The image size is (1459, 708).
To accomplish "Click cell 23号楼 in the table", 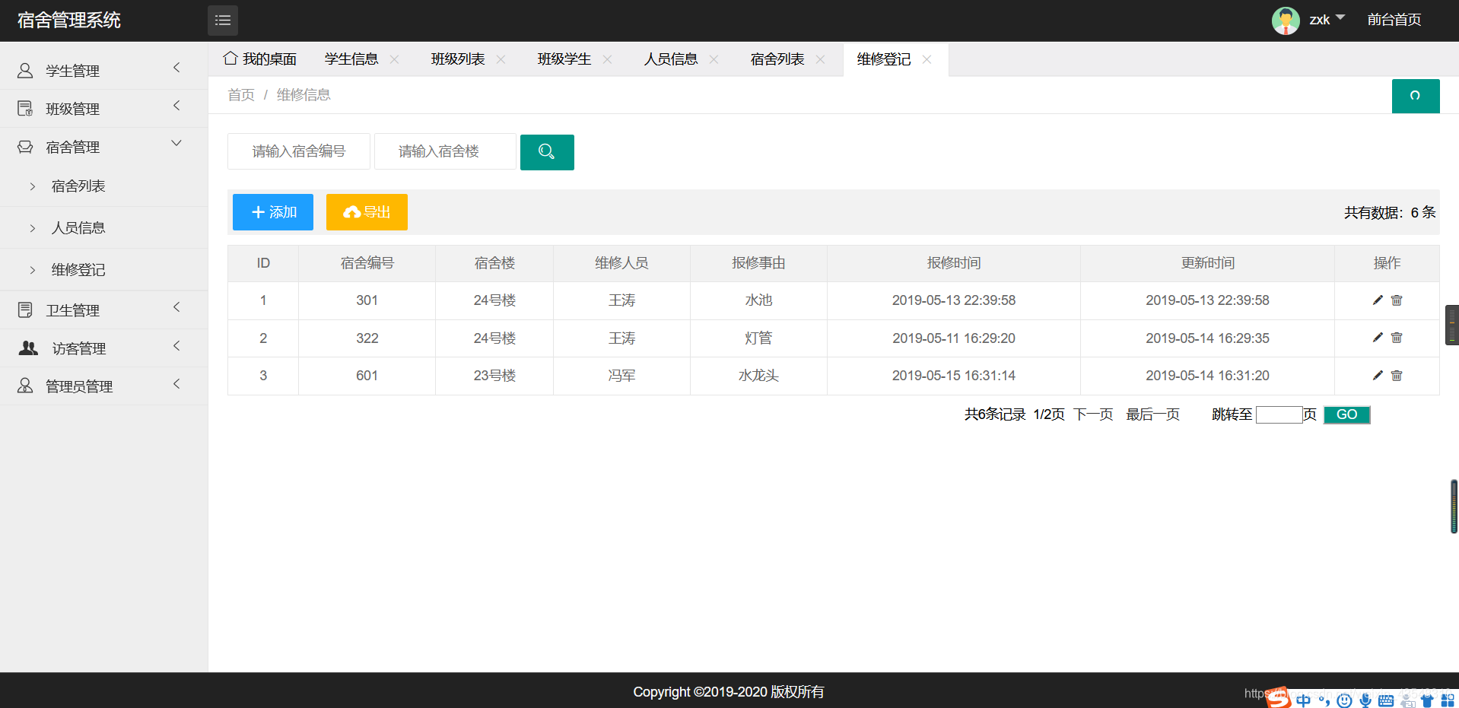I will click(x=494, y=376).
